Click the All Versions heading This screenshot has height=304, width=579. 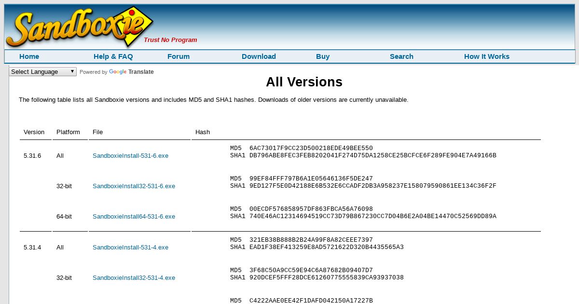(304, 82)
